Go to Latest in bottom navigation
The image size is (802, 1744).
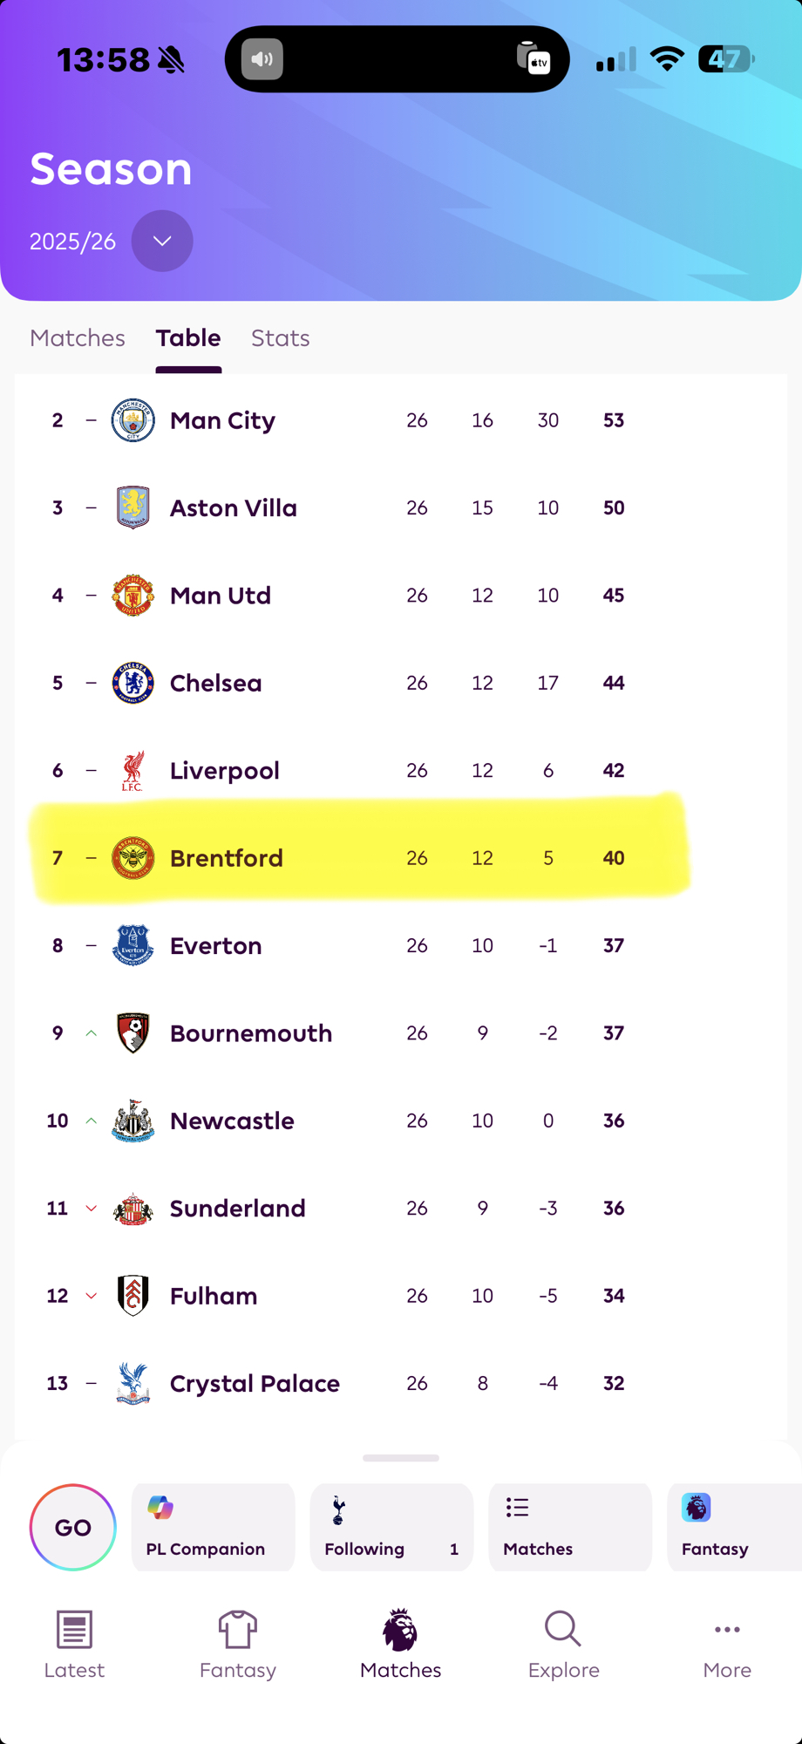[x=74, y=1645]
